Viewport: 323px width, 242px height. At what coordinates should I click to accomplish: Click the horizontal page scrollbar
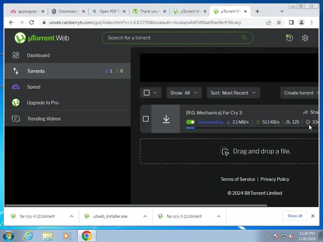[x=136, y=205]
